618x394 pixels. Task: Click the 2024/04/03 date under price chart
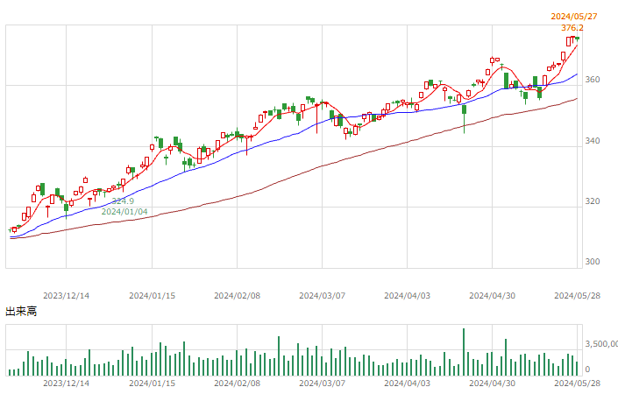click(x=408, y=296)
